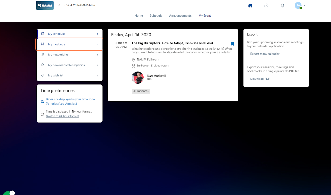
Task: Switch time display to 24-hour format
Action: click(62, 116)
